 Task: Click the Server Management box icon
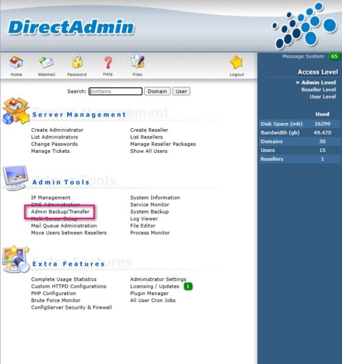(16, 111)
